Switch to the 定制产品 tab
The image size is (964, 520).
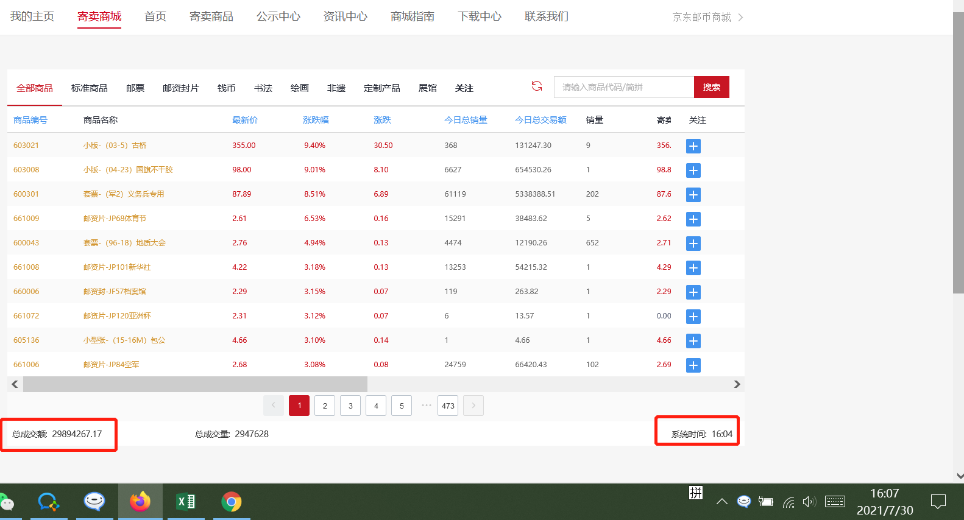382,88
